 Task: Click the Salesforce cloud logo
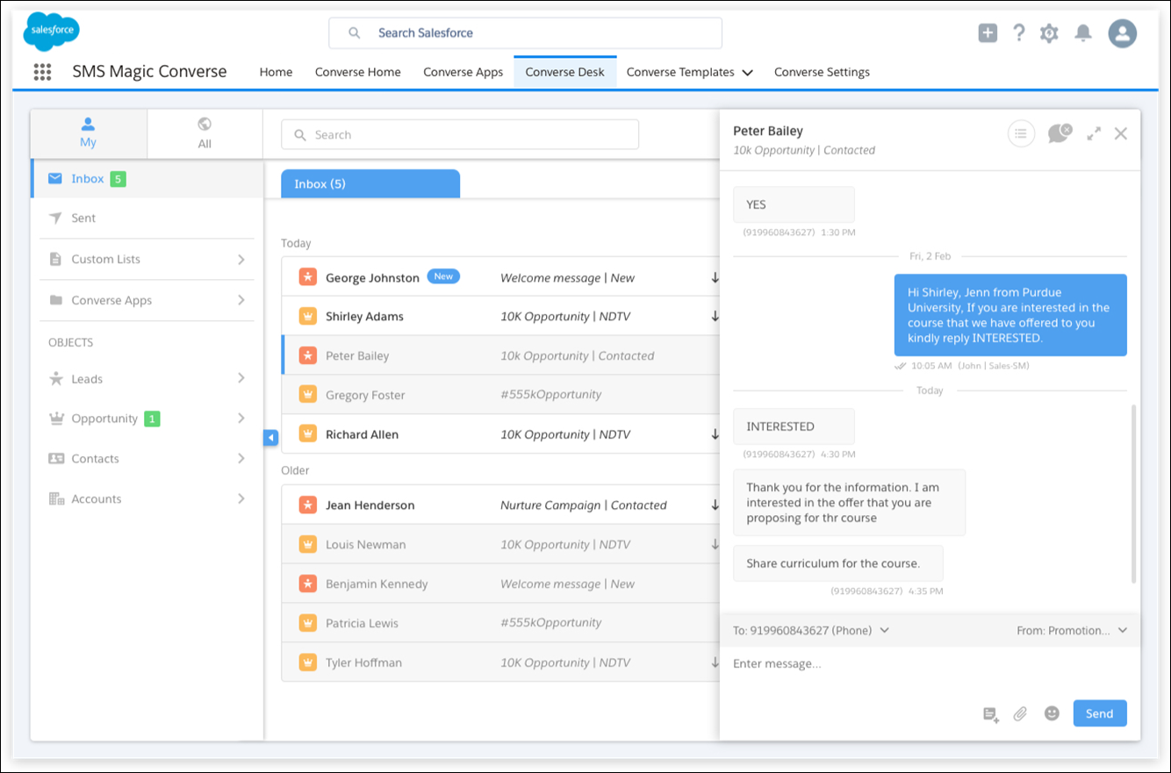[x=52, y=32]
